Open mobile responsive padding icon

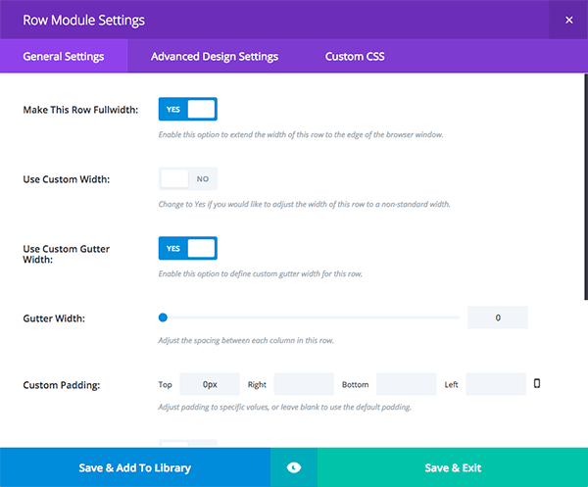[537, 383]
